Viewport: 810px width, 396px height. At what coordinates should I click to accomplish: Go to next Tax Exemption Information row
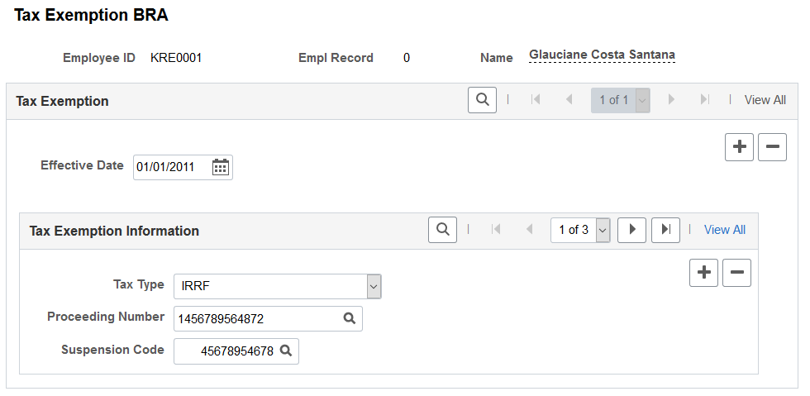[x=631, y=230]
